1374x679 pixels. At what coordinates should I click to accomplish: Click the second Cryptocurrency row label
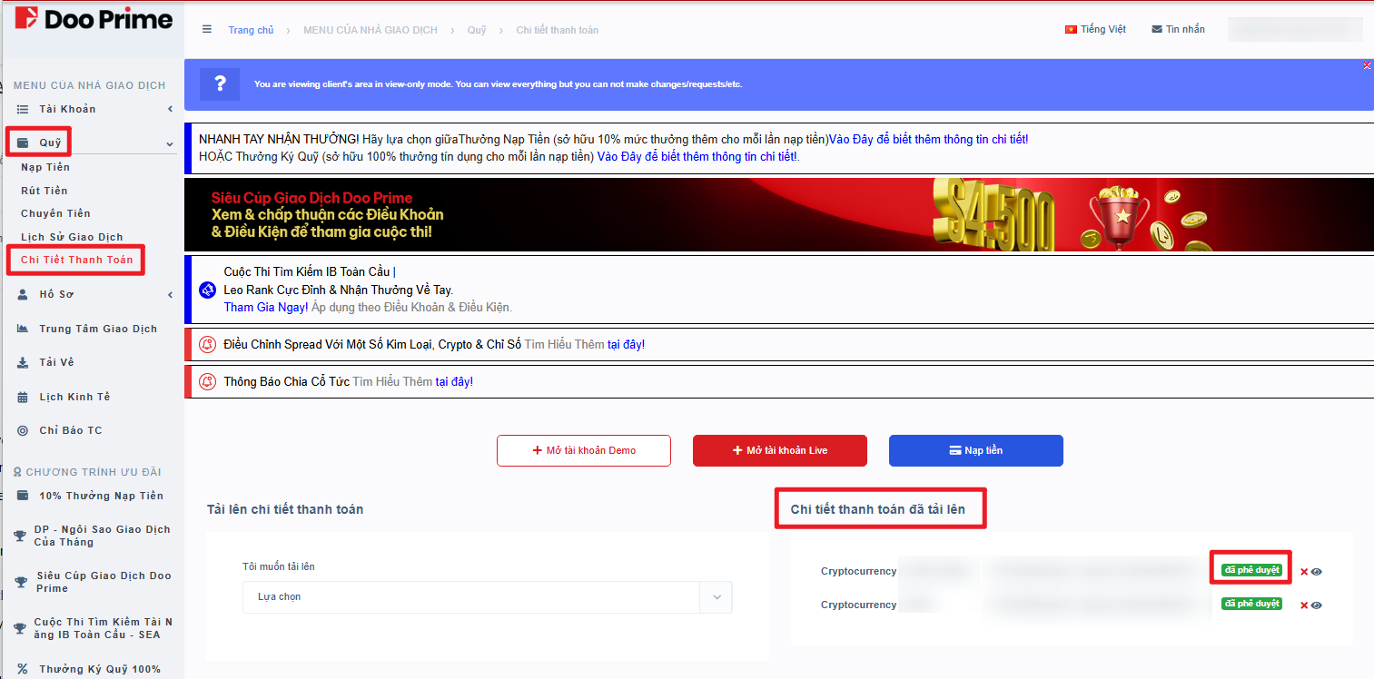click(x=858, y=605)
